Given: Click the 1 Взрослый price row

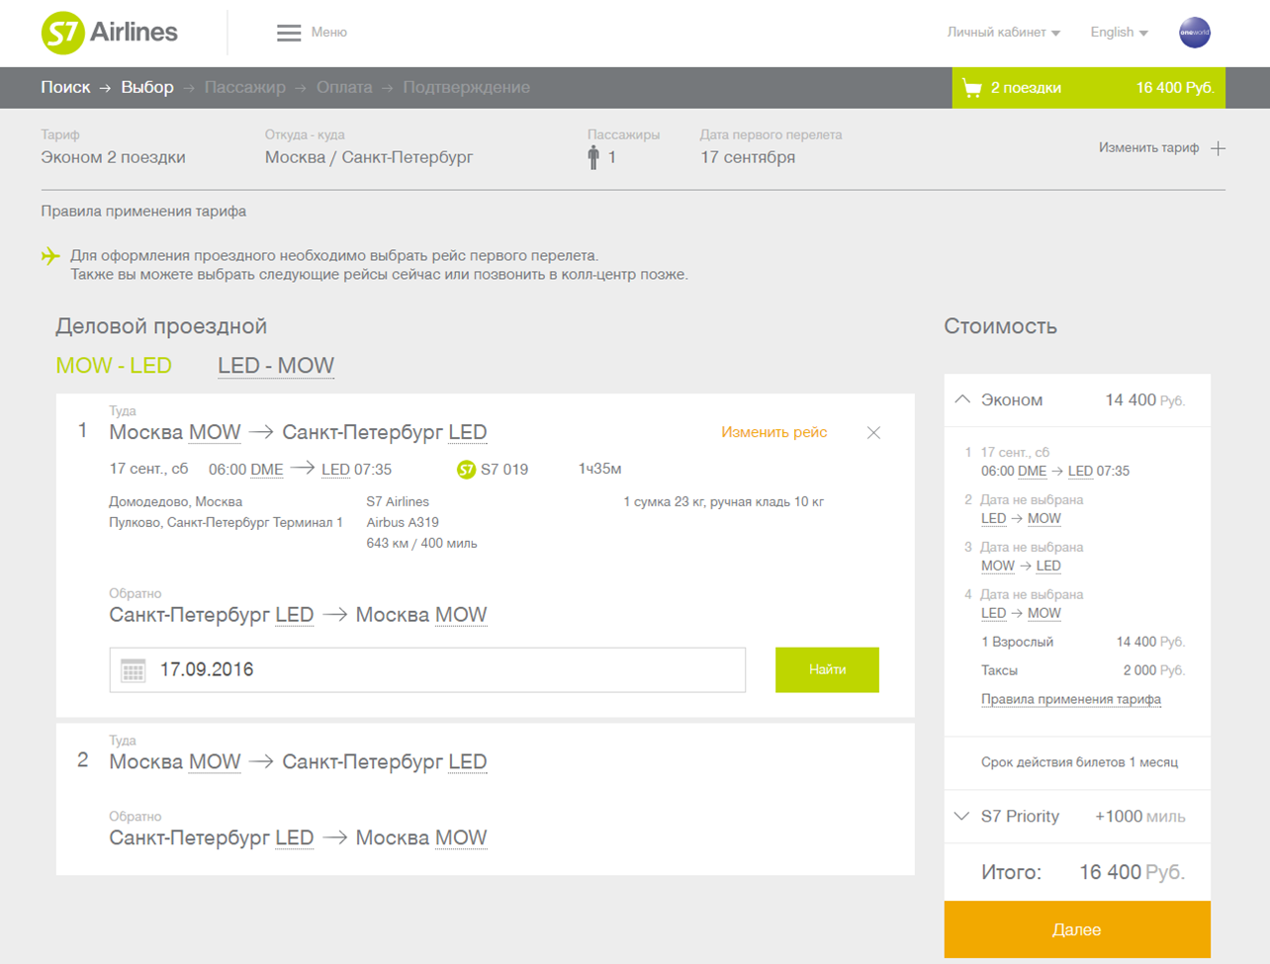Looking at the screenshot, I should click(x=1083, y=643).
